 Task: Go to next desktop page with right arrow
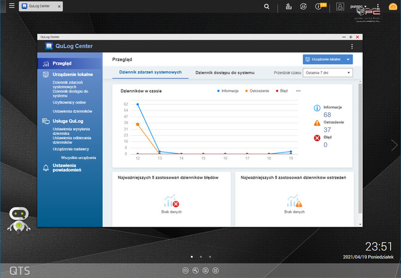(x=394, y=145)
